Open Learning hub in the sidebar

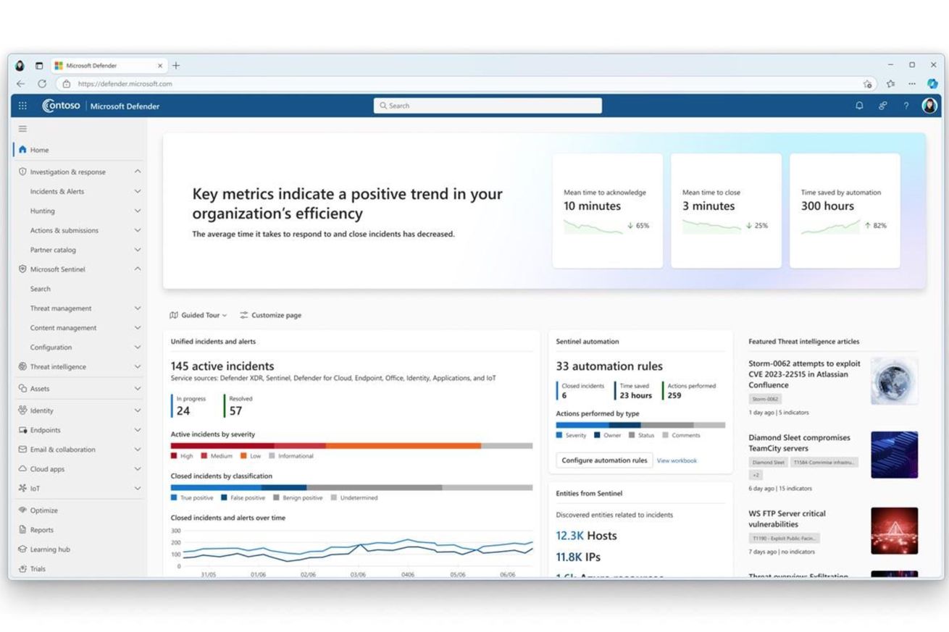pyautogui.click(x=49, y=549)
